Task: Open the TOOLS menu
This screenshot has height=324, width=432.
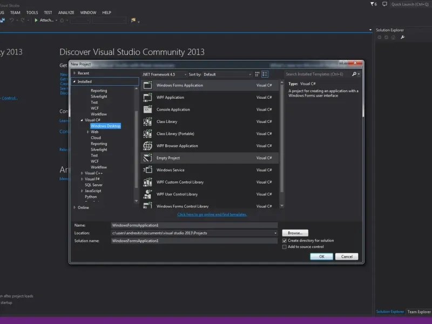Action: pyautogui.click(x=32, y=12)
